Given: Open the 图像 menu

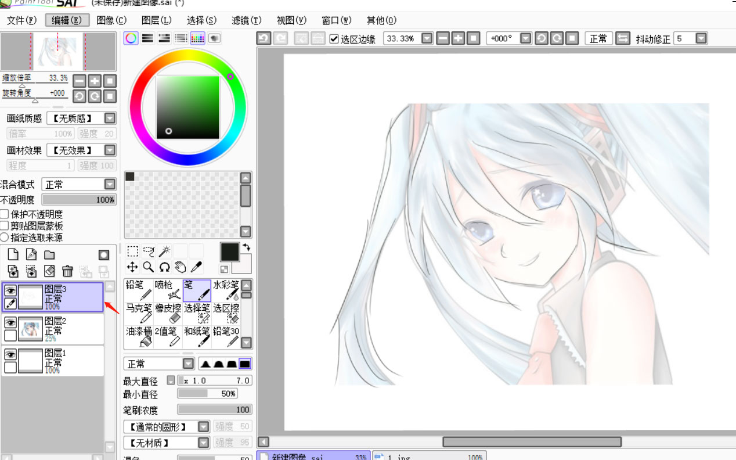Looking at the screenshot, I should (x=111, y=20).
